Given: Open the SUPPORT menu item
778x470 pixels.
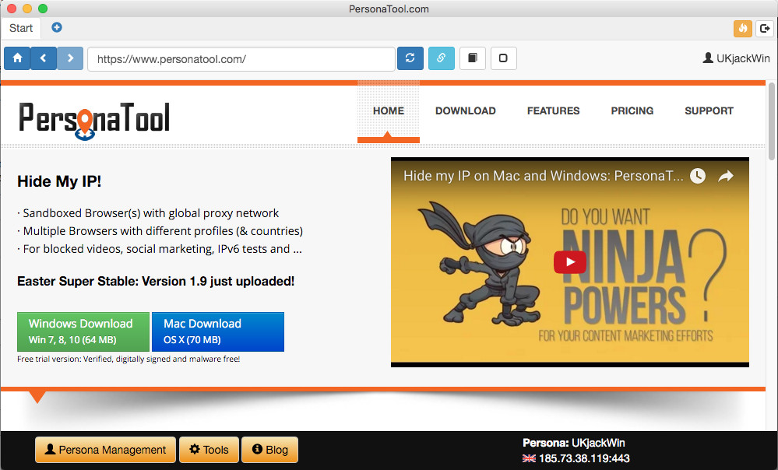Looking at the screenshot, I should [709, 111].
